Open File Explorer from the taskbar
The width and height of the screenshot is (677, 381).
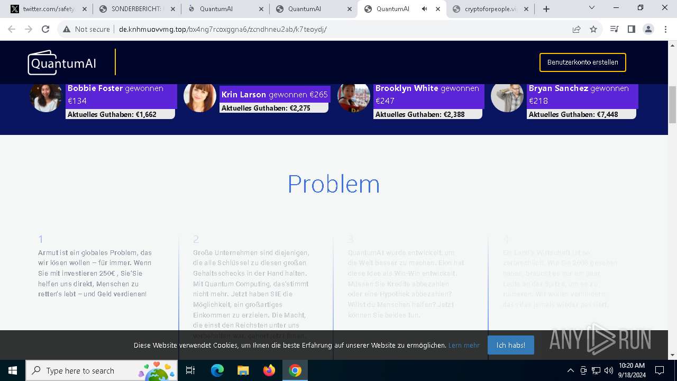pos(243,370)
